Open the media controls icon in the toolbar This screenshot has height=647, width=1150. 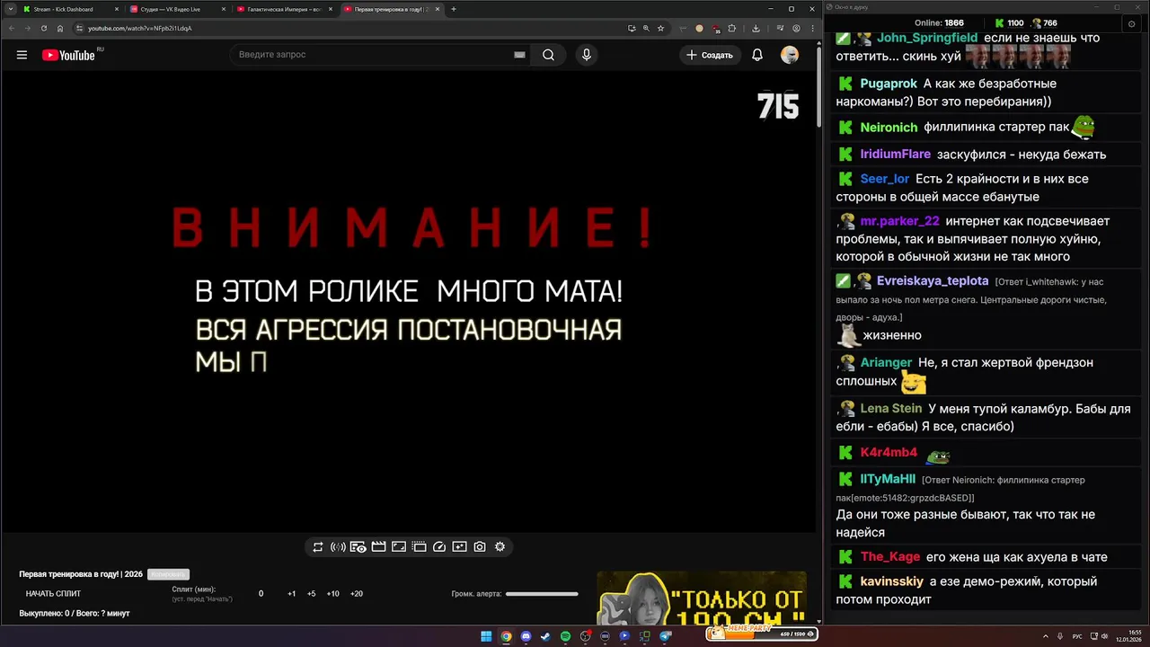point(780,28)
